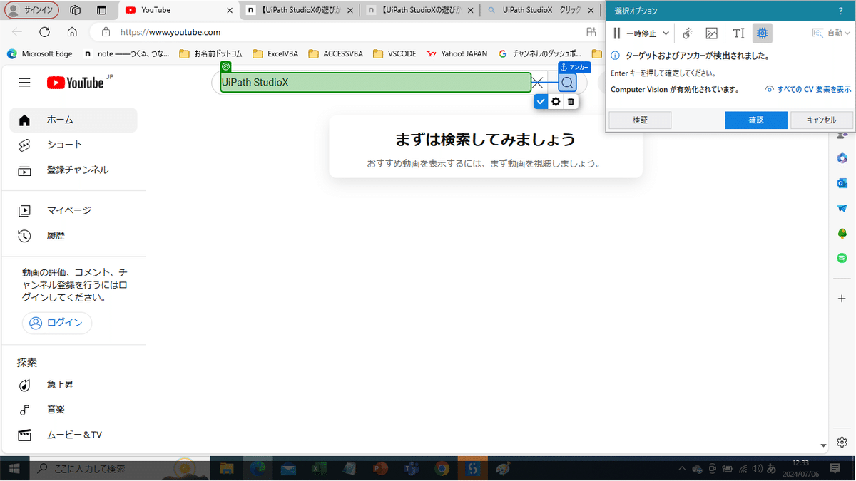Open 履歴 in the sidebar
856x481 pixels.
tap(73, 235)
